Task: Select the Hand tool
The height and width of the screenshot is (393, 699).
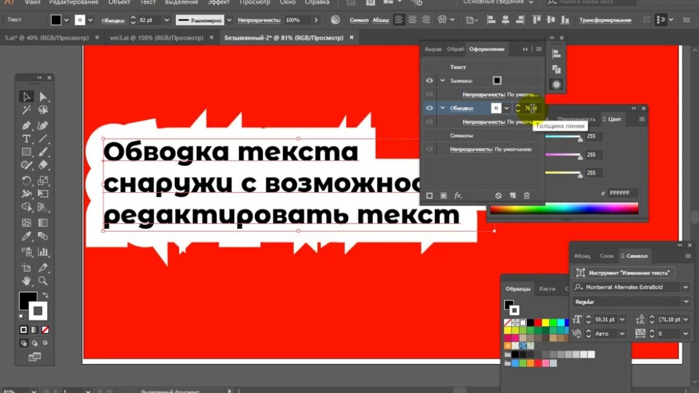Action: pyautogui.click(x=26, y=281)
